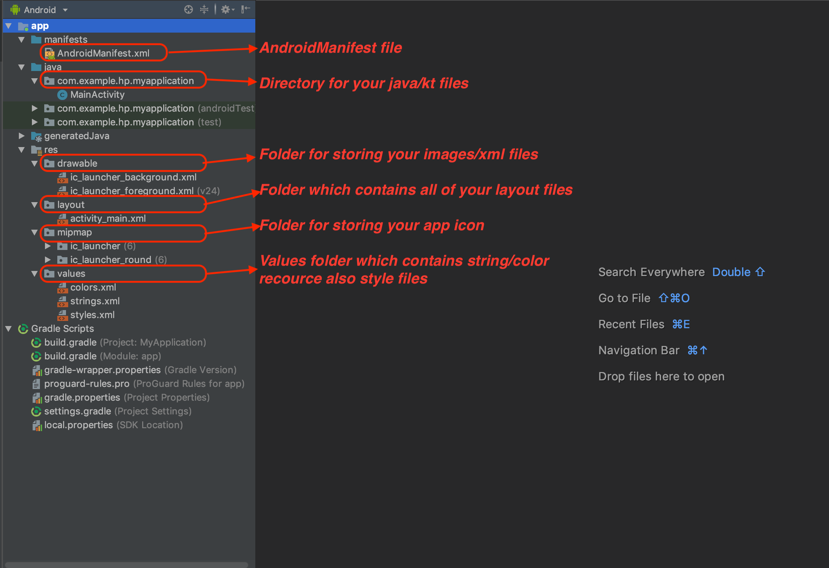Image resolution: width=829 pixels, height=568 pixels.
Task: Open the project view settings gear
Action: [227, 10]
